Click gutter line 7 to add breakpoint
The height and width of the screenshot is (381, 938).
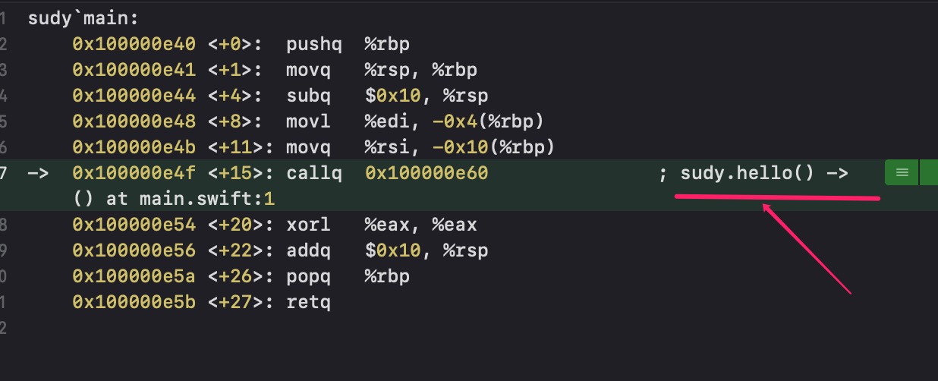tap(4, 173)
